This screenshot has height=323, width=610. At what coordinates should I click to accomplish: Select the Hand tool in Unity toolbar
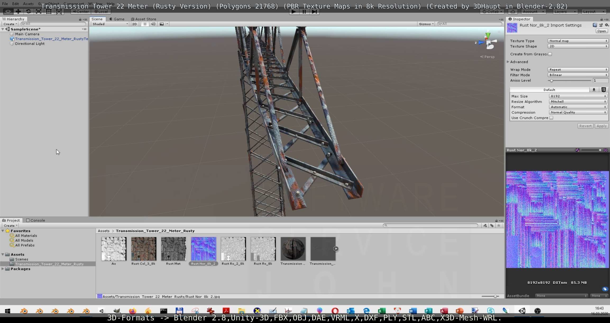[8, 12]
